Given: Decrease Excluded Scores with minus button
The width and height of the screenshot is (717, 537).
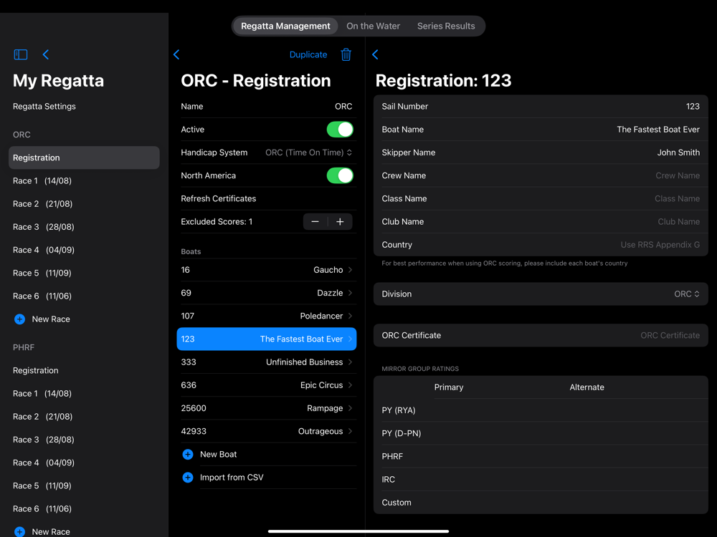Looking at the screenshot, I should [x=315, y=221].
